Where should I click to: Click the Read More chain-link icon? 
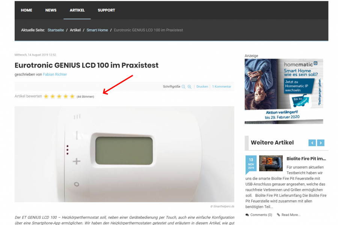click(278, 215)
